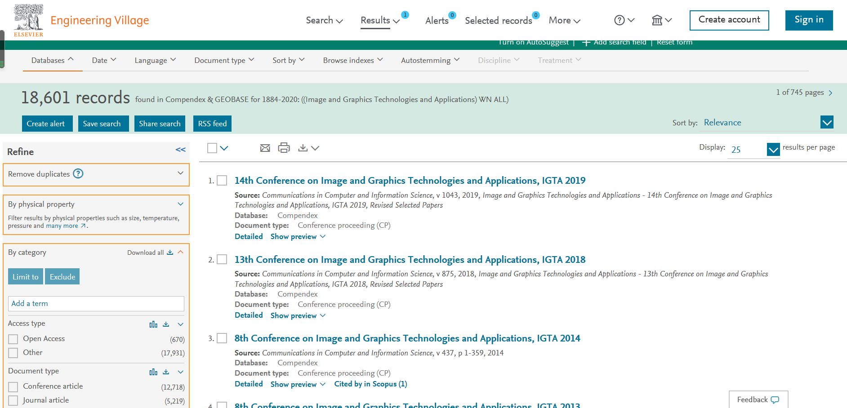Open Cited by in Scopus (1) link
This screenshot has width=847, height=408.
click(370, 384)
